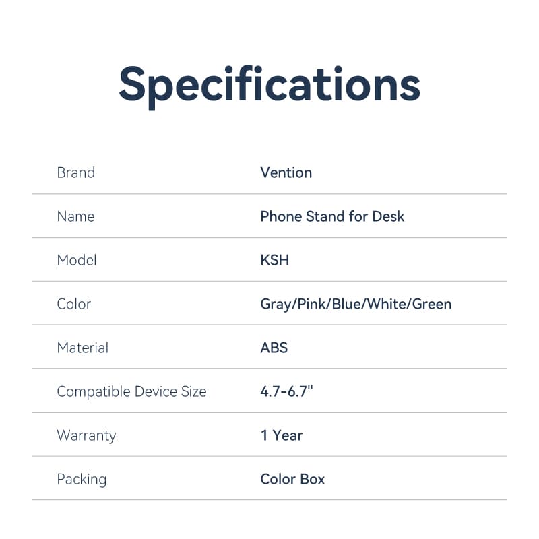Select the Brand row label
This screenshot has width=539, height=539.
coord(75,172)
